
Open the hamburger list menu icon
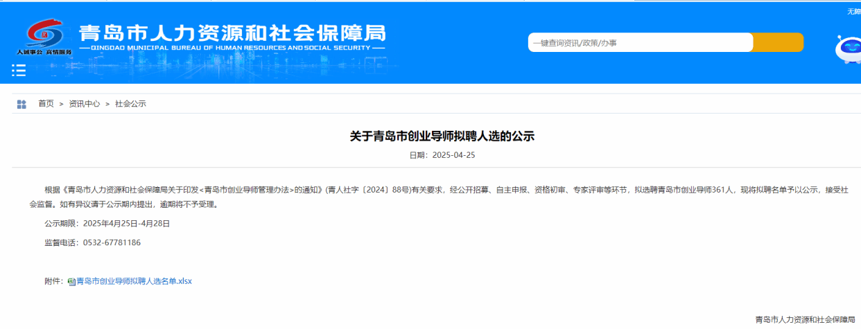[x=19, y=70]
